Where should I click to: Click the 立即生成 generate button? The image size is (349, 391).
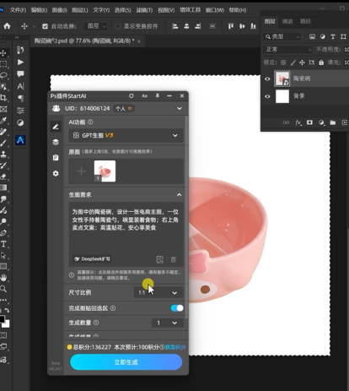[x=126, y=362]
